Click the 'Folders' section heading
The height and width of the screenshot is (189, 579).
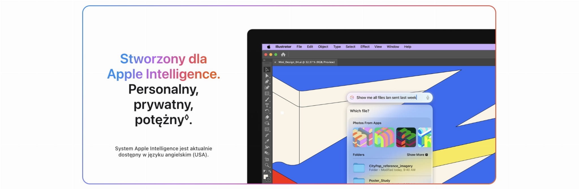coord(358,155)
